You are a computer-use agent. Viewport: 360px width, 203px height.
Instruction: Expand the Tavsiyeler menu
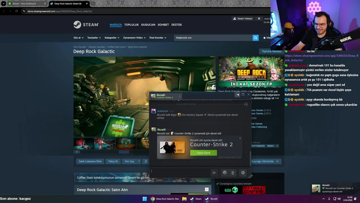pyautogui.click(x=94, y=37)
